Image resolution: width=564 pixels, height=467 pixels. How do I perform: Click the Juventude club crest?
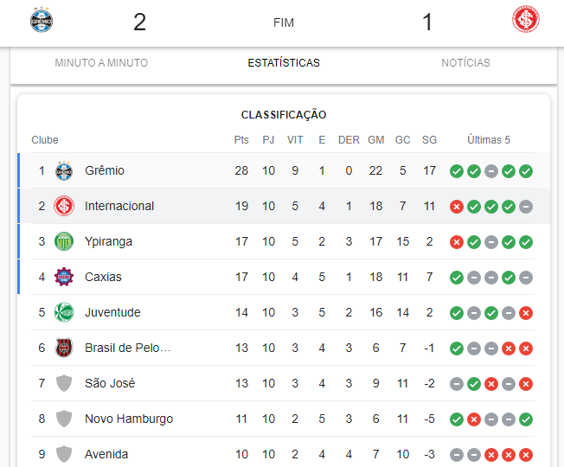click(x=64, y=312)
